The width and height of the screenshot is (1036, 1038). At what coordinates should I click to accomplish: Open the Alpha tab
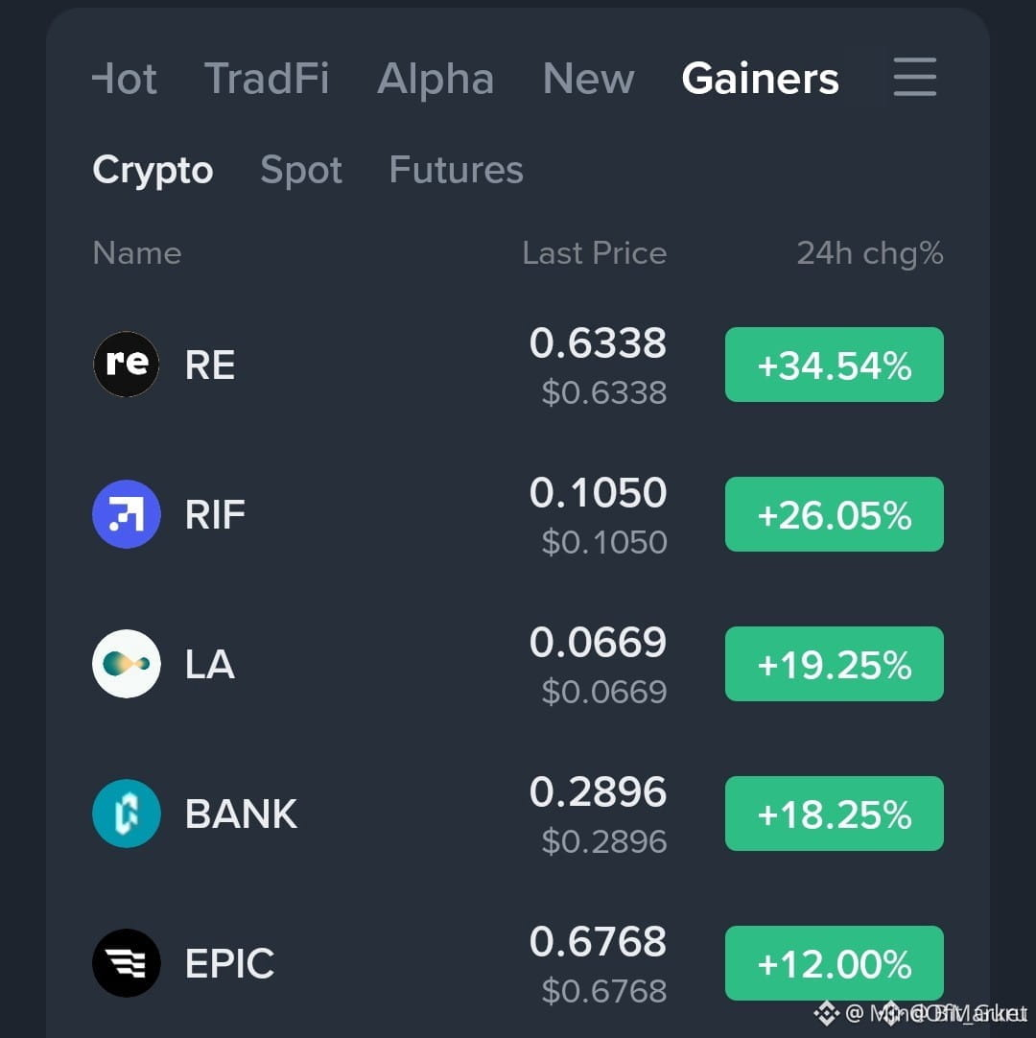pyautogui.click(x=435, y=79)
